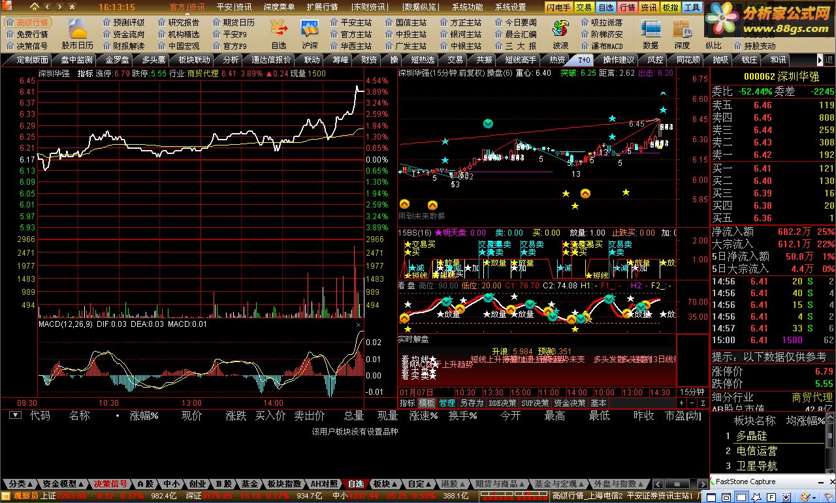836x503 pixels.
Task: Expand the 港股 bottom tab menu
Action: coord(453,484)
